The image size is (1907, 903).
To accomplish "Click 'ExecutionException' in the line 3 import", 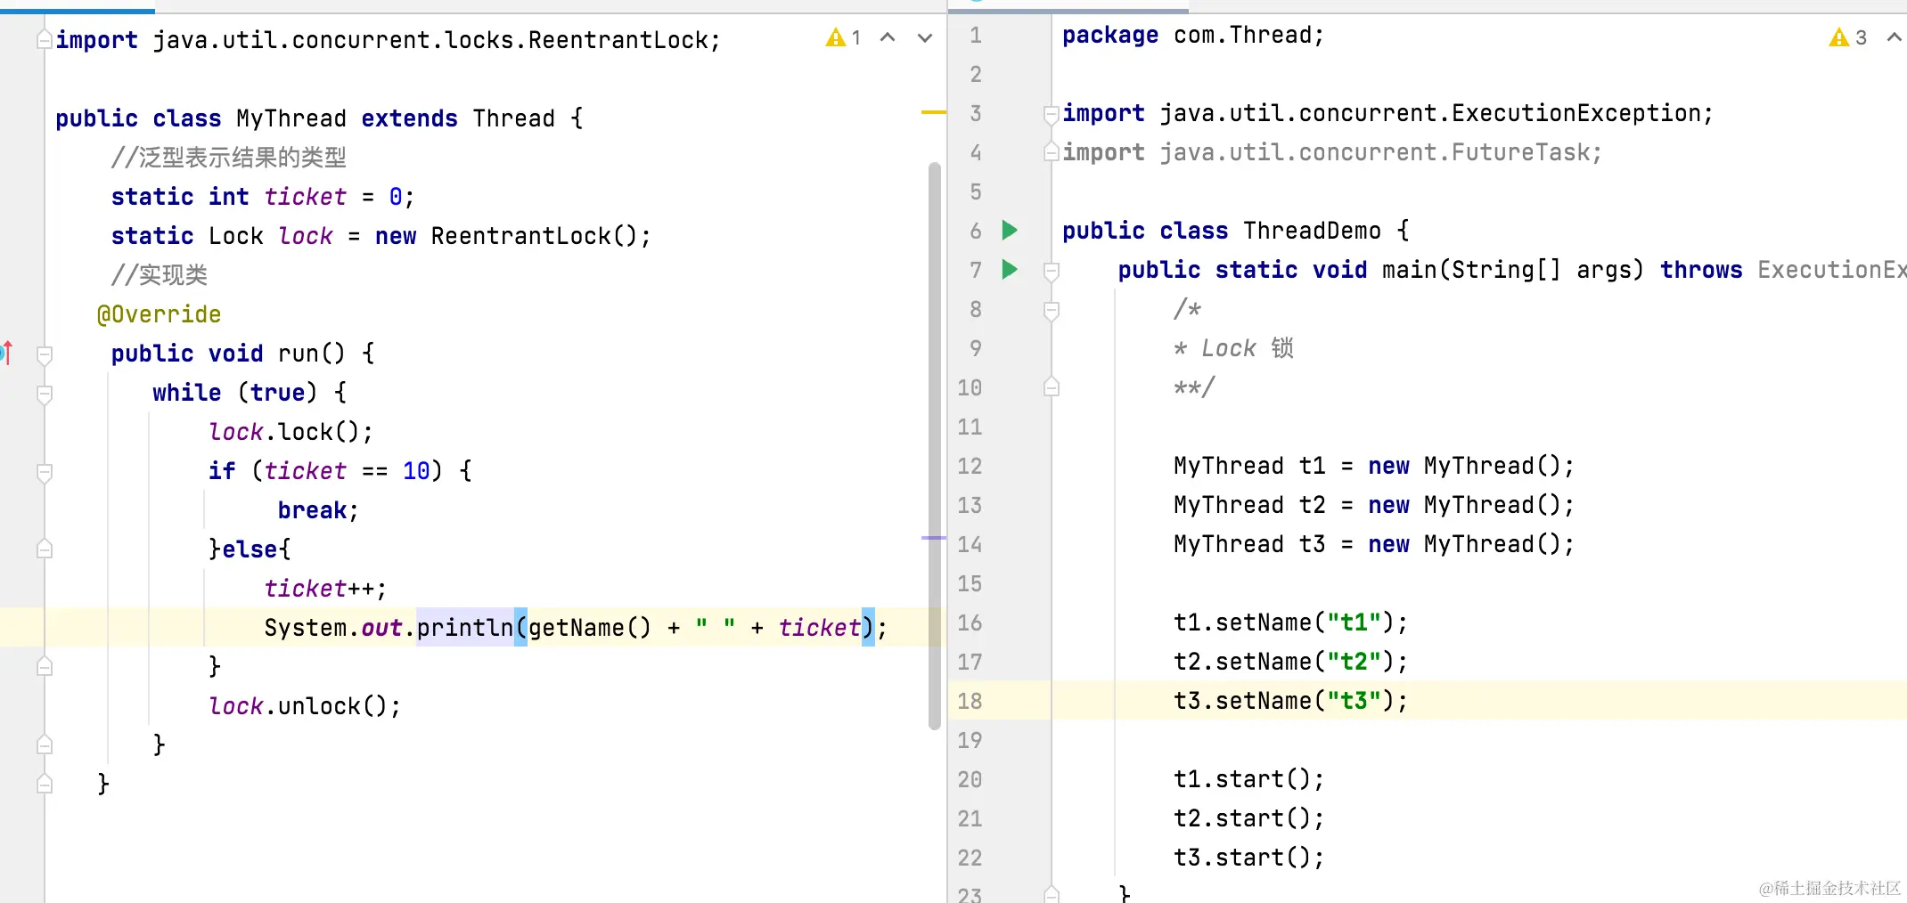I will click(1576, 114).
